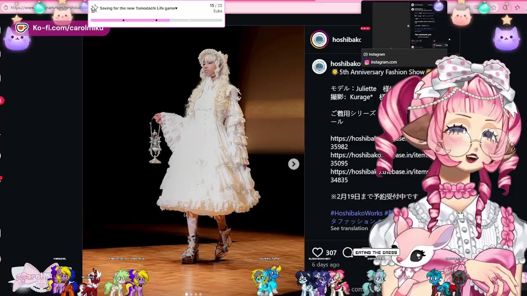This screenshot has width=527, height=296.
Task: Click Saving for the new Tomodachi Life text
Action: (139, 8)
